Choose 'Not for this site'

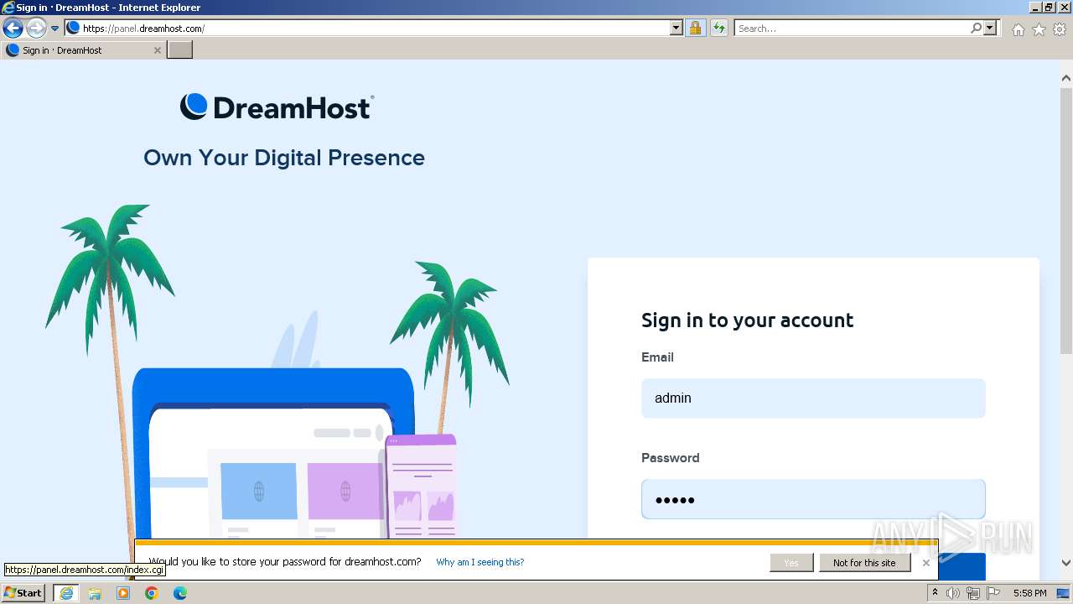pyautogui.click(x=864, y=563)
